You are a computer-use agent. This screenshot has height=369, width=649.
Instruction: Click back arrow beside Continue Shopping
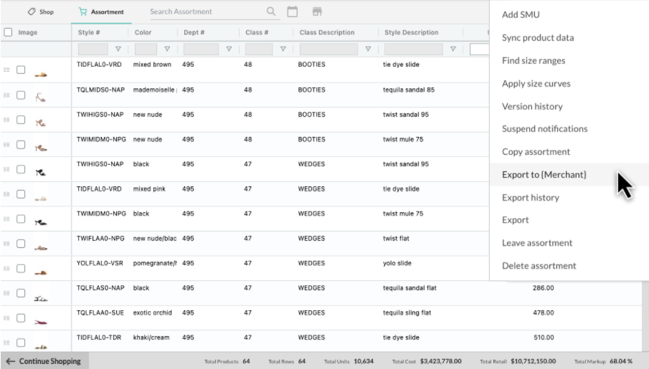[x=10, y=361]
